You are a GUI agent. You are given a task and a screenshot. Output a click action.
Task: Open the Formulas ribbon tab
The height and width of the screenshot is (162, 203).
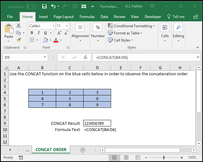tap(87, 17)
